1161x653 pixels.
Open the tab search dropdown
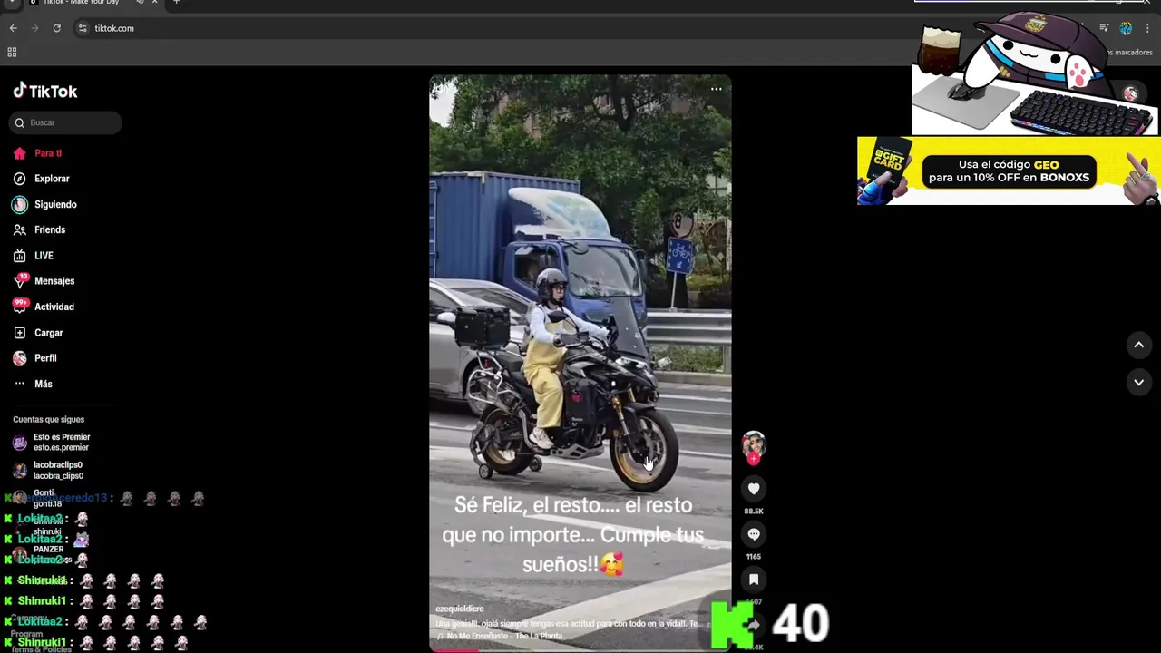(x=11, y=2)
